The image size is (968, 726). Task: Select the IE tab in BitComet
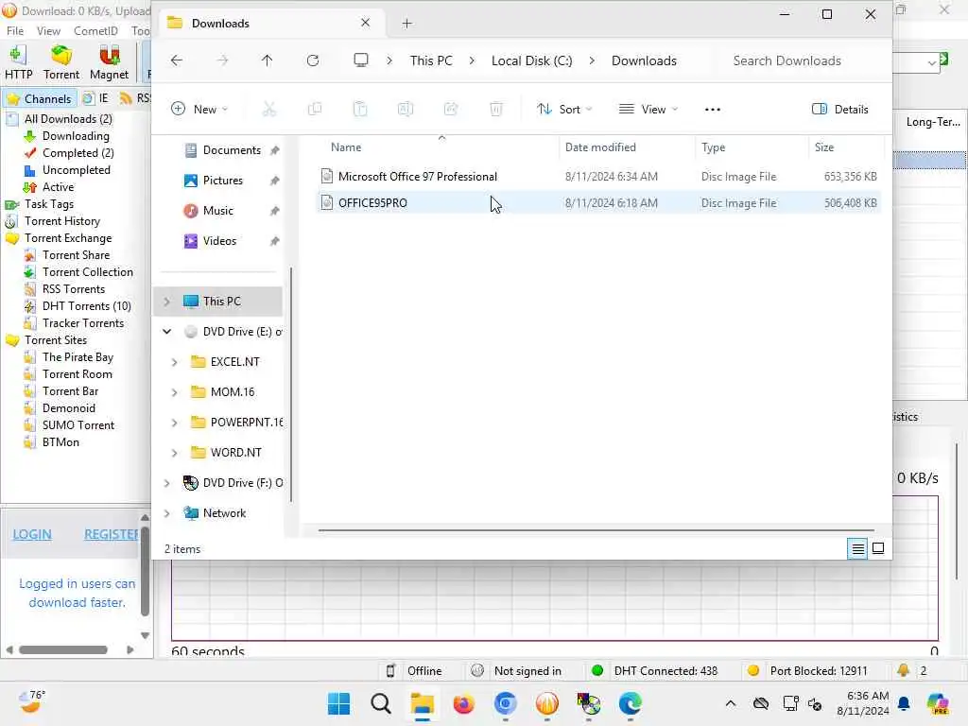pyautogui.click(x=96, y=98)
